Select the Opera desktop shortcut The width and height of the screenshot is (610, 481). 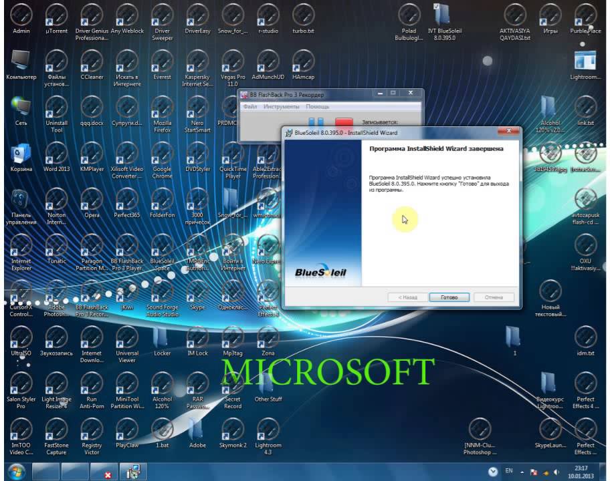92,203
